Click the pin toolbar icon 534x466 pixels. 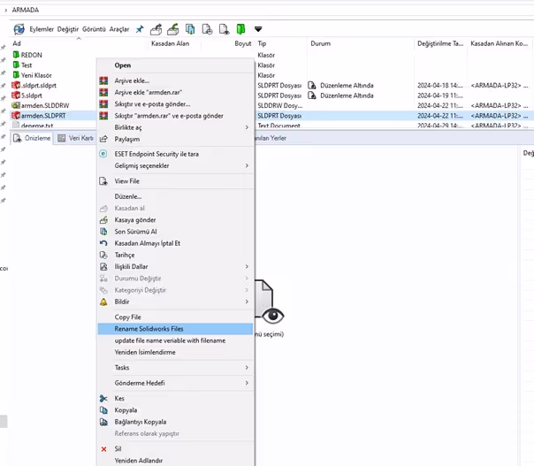tap(140, 29)
